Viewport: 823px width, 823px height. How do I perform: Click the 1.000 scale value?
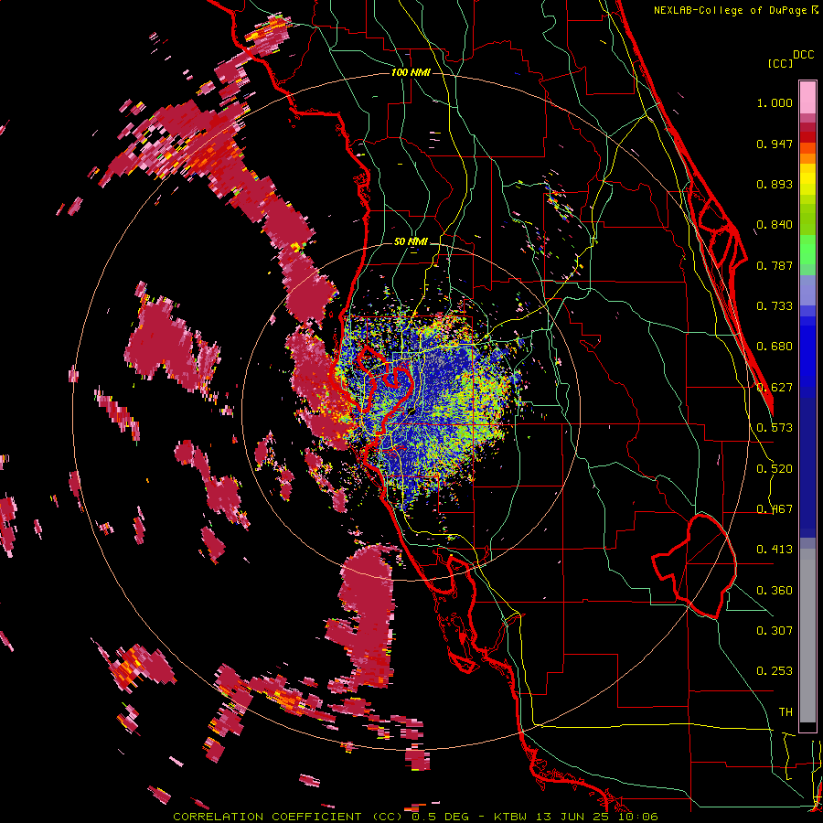pos(775,102)
